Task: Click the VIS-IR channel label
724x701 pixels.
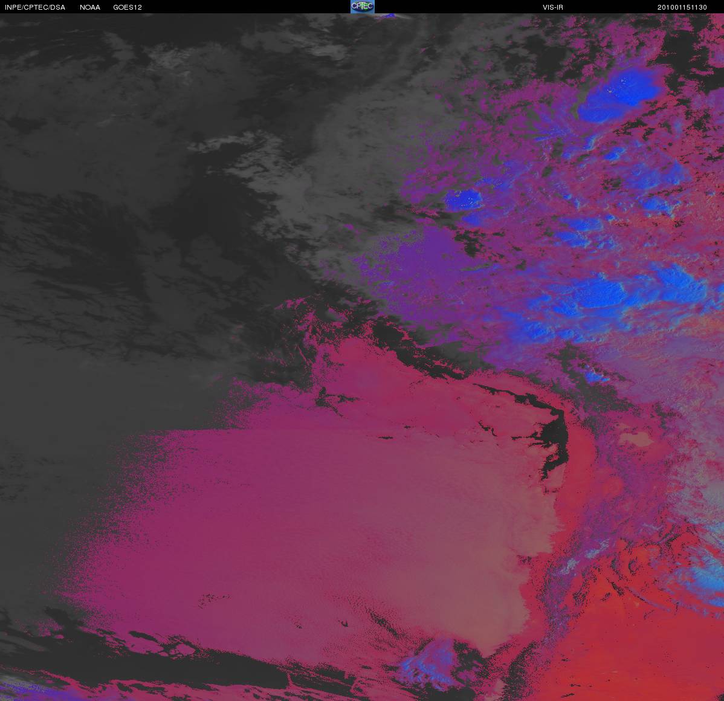Action: (x=553, y=7)
